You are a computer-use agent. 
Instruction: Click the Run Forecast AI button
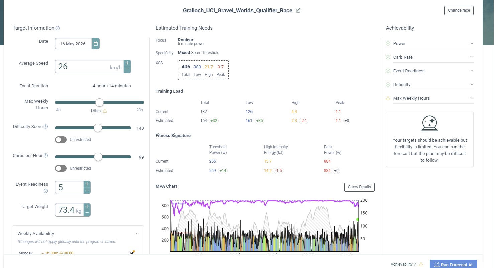pyautogui.click(x=453, y=264)
